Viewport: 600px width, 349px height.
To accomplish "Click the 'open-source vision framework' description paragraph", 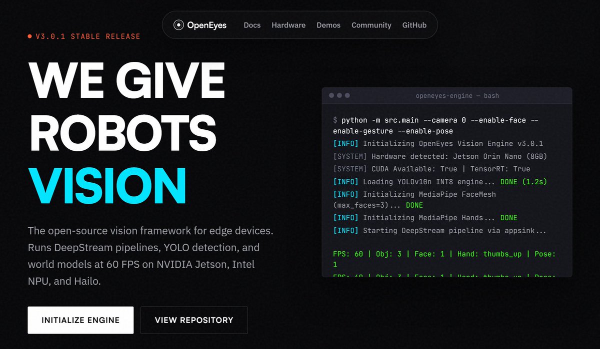I will pyautogui.click(x=150, y=256).
